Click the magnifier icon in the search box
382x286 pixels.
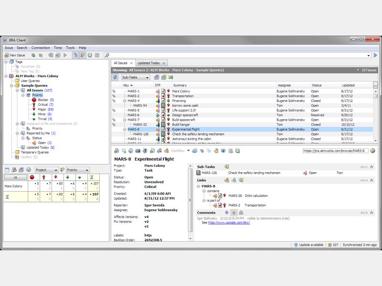(107, 55)
